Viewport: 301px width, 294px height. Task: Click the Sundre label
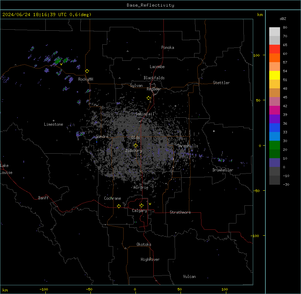102,137
